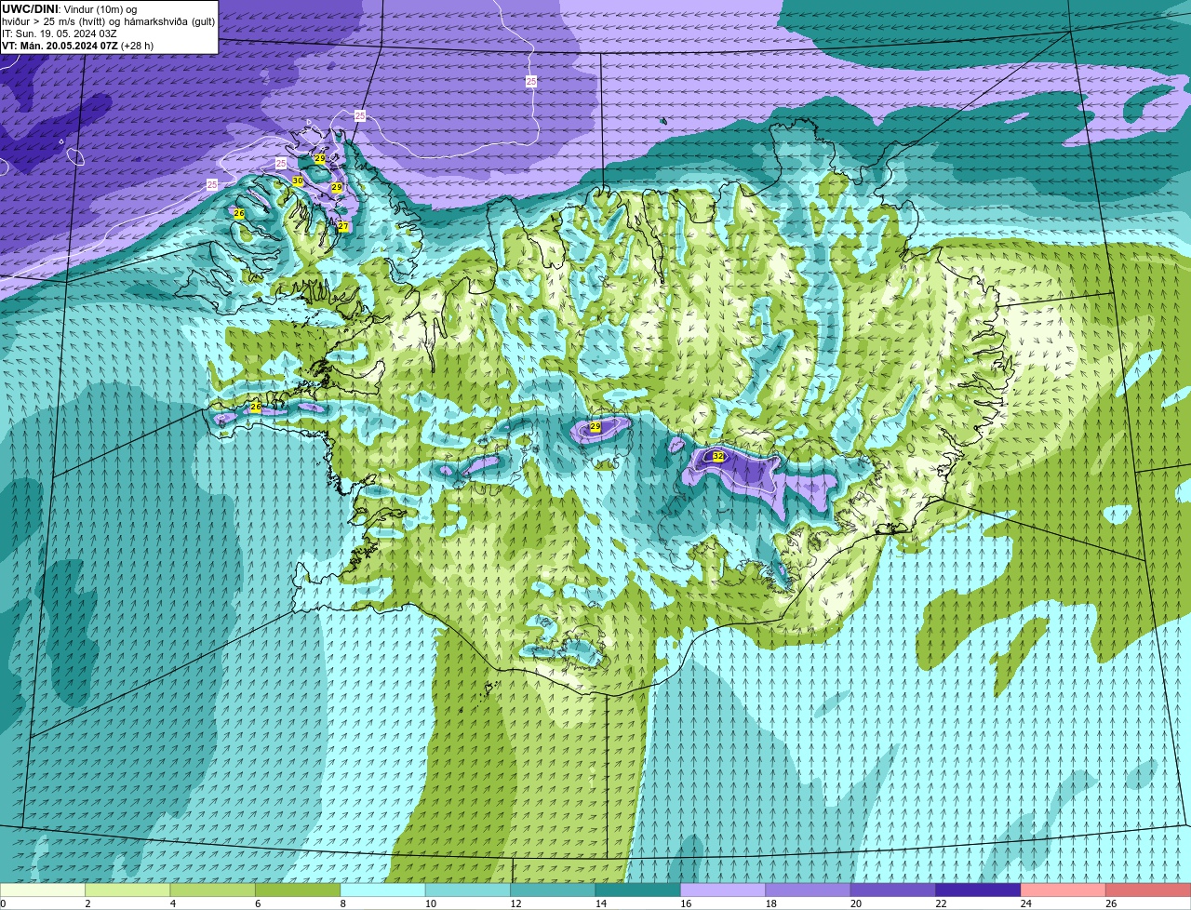Click legend scale number '14'
1191x910 pixels.
coord(600,903)
